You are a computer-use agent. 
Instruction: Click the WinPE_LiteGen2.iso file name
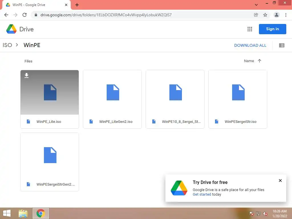(x=116, y=121)
